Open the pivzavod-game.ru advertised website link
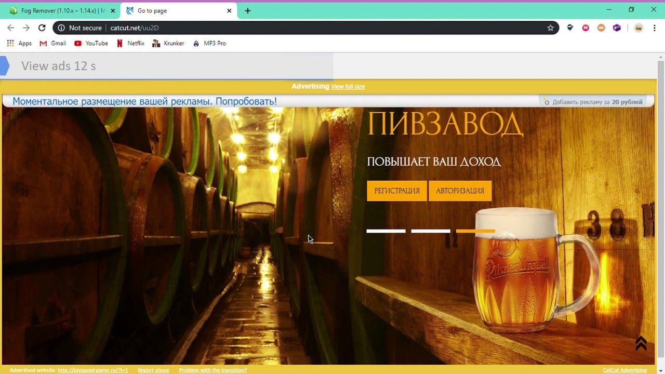This screenshot has height=374, width=665. pos(93,370)
